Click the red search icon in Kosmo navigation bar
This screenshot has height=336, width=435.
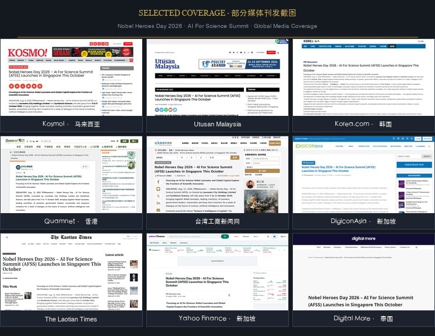pyautogui.click(x=131, y=60)
